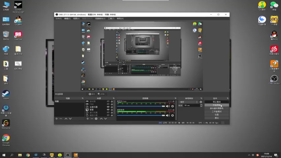Pop out the audio mixer dock header icon
Viewport: 281px width, 158px height.
click(x=175, y=98)
